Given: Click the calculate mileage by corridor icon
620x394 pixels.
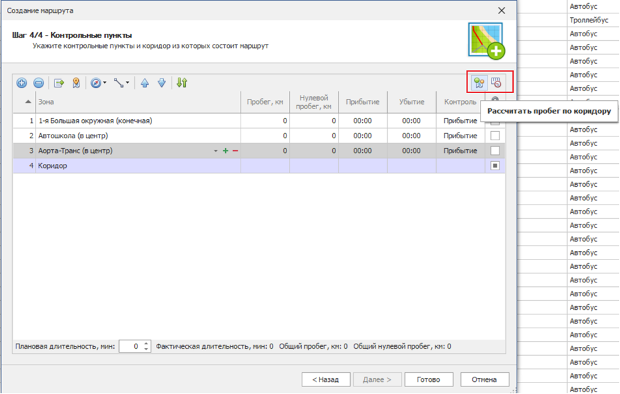Looking at the screenshot, I should [479, 82].
